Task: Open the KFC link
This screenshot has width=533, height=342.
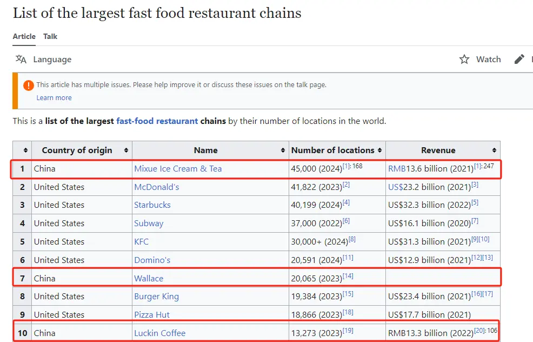Action: pos(141,241)
